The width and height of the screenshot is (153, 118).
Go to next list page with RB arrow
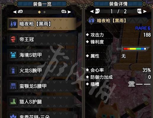(x=66, y=12)
